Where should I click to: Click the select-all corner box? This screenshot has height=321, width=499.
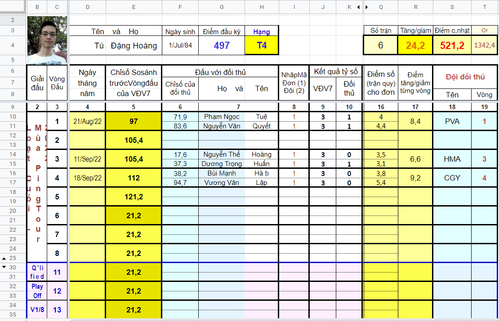coord(13,6)
